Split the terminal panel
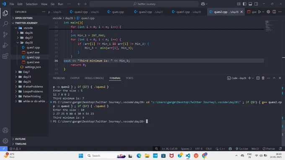 tap(258, 78)
